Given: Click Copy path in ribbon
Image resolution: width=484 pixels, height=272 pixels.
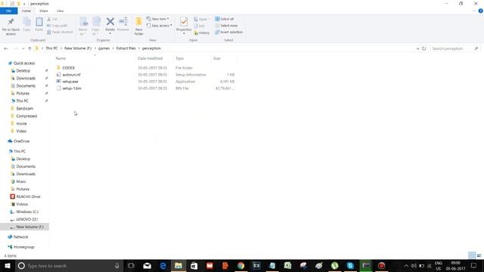Looking at the screenshot, I should tap(57, 26).
